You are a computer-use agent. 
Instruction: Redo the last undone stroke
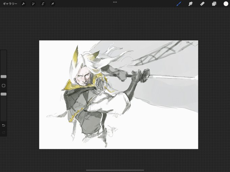tap(3, 133)
